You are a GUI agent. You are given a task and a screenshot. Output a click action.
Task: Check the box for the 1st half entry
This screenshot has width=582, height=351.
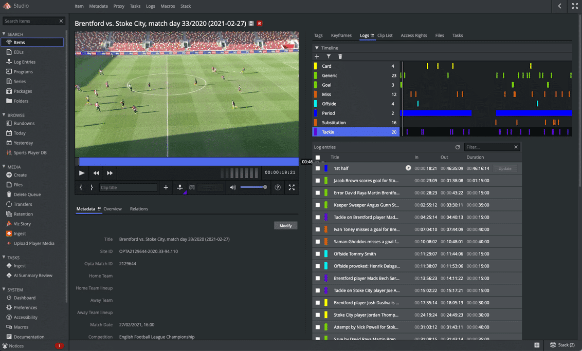coord(318,168)
